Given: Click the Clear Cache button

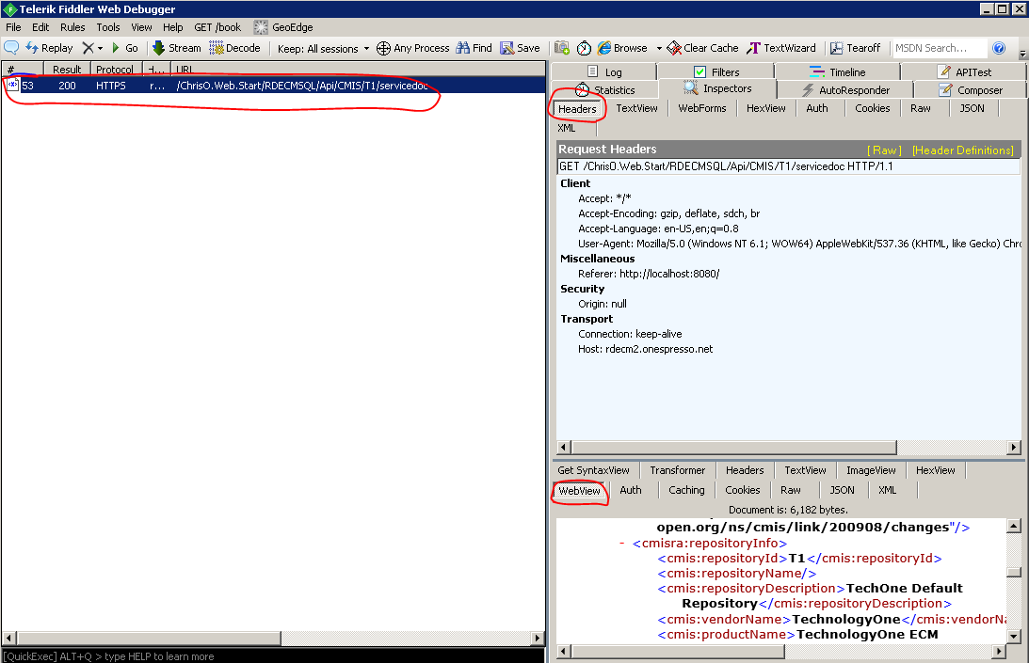Looking at the screenshot, I should coord(703,48).
